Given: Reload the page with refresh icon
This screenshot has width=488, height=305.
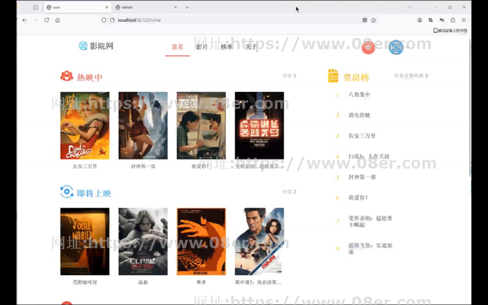Looking at the screenshot, I should [x=47, y=20].
